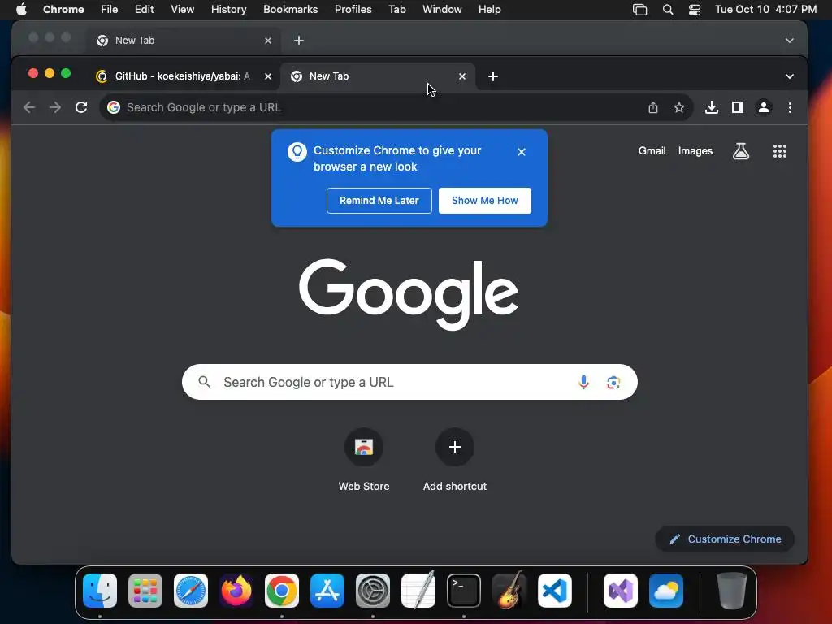Share this page via share icon
This screenshot has width=832, height=624.
[x=653, y=108]
